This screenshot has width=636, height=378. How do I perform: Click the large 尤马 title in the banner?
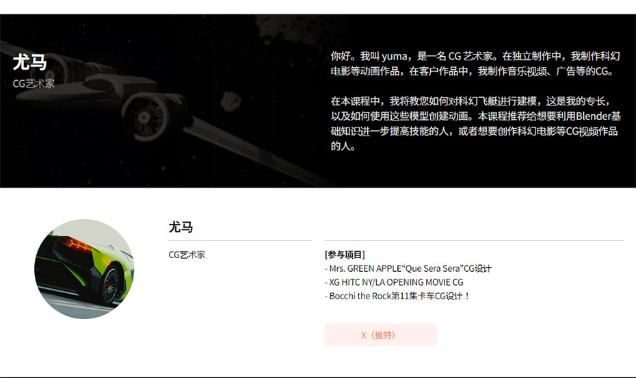pyautogui.click(x=29, y=62)
